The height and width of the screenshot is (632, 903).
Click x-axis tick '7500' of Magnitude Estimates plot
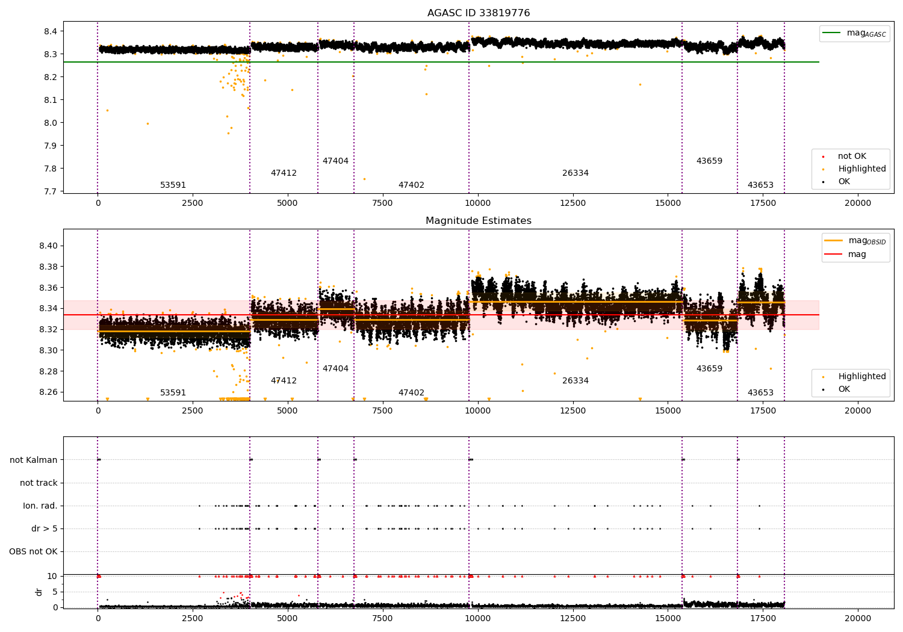[383, 410]
